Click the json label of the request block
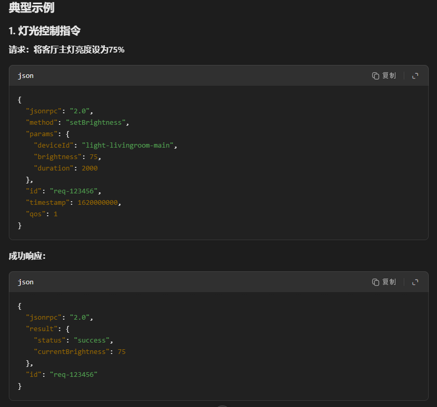 25,76
